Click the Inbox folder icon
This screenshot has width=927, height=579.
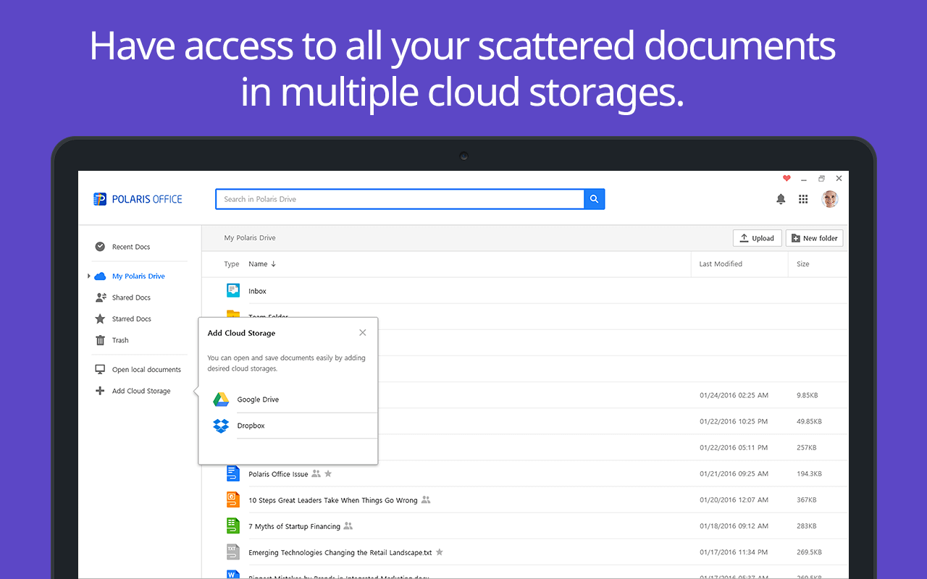232,290
